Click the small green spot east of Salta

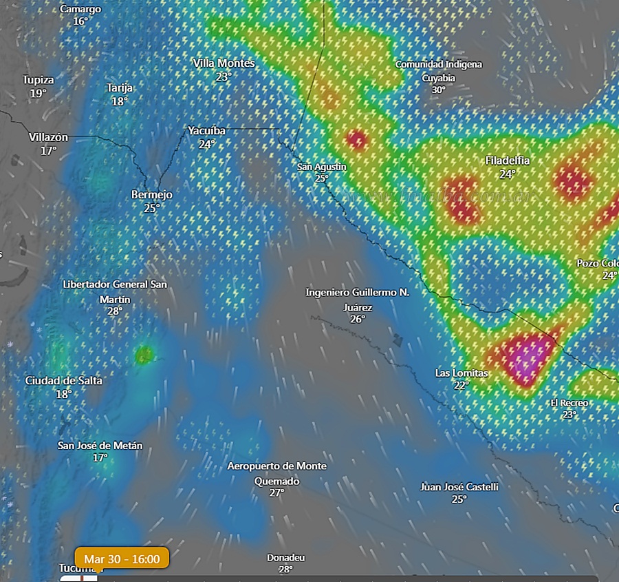(144, 355)
